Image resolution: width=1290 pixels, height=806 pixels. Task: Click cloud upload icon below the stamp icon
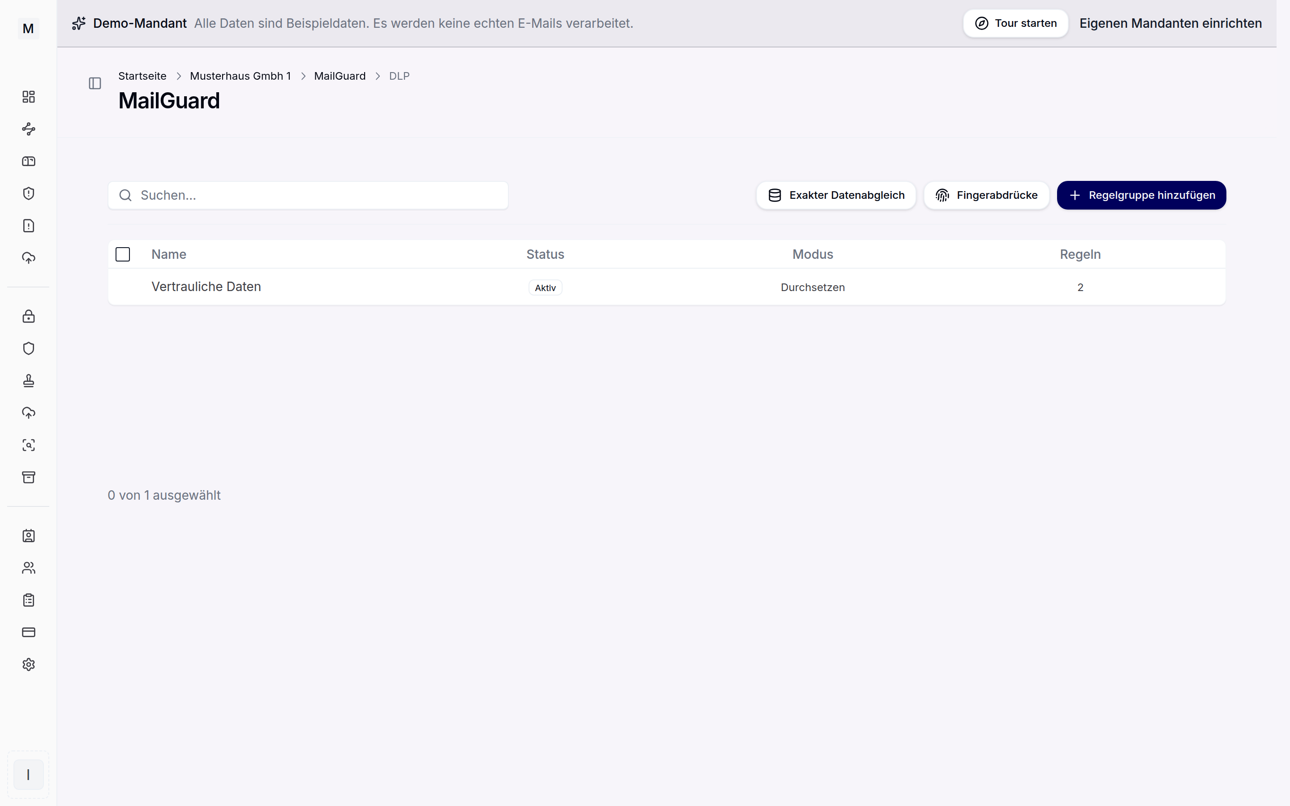[x=28, y=413]
